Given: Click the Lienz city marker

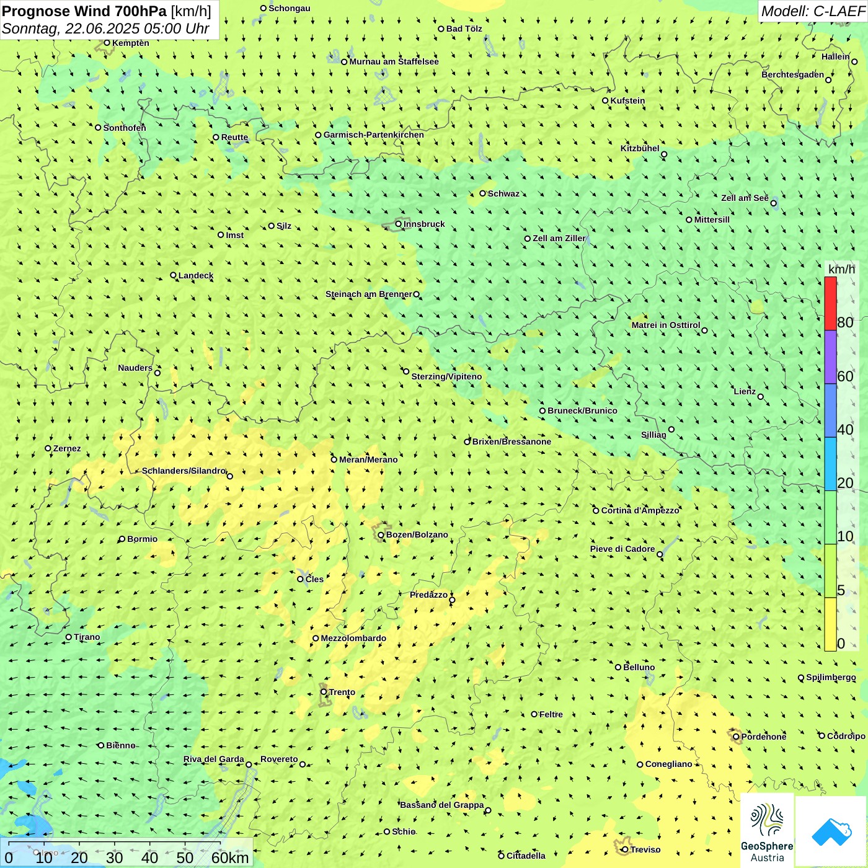Looking at the screenshot, I should (x=761, y=397).
